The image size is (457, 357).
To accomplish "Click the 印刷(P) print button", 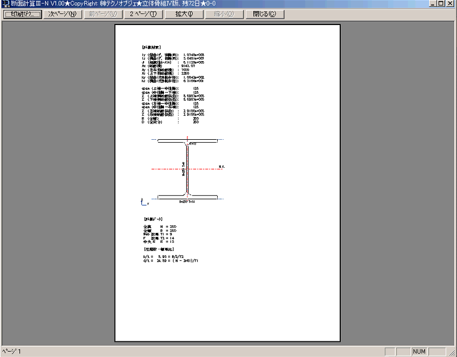I will pos(22,14).
